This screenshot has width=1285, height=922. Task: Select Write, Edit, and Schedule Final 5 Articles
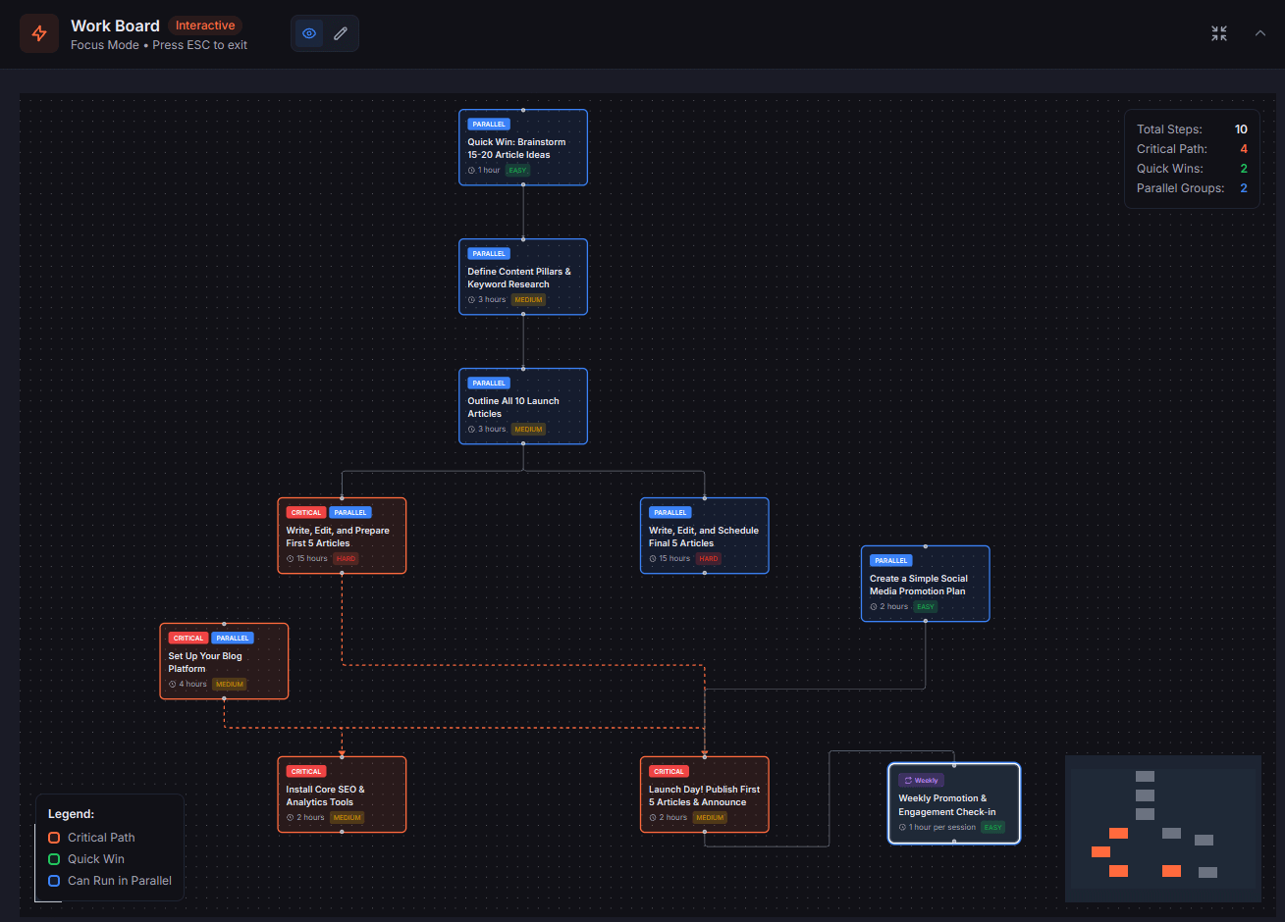point(704,537)
